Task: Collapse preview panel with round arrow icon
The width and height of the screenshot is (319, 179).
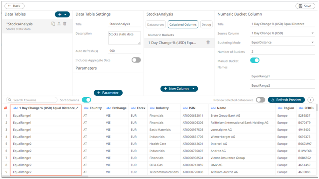Action: 311,100
